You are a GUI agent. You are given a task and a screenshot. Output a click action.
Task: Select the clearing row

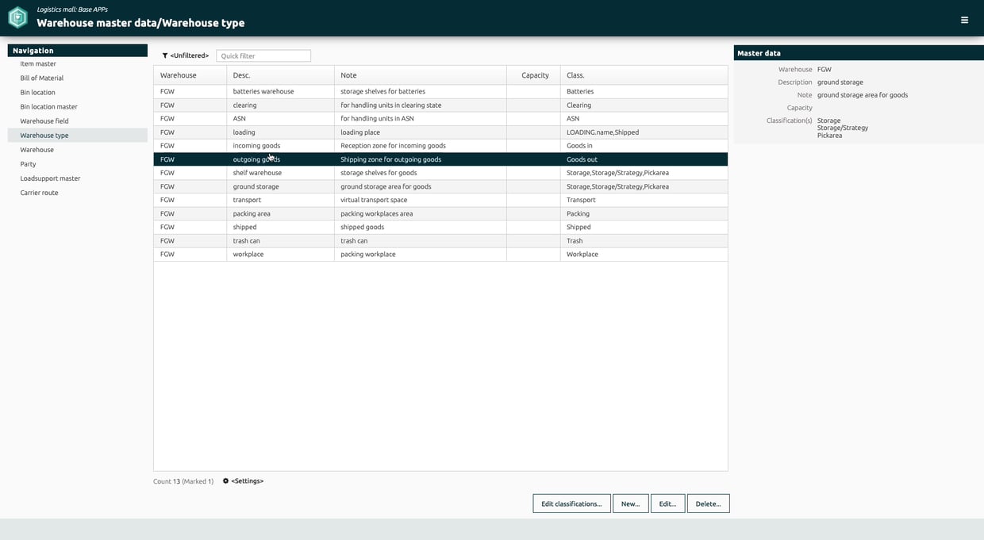pos(440,105)
